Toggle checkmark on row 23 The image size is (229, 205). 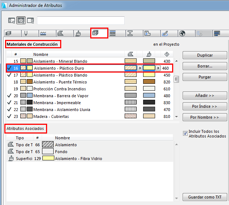coord(9,116)
